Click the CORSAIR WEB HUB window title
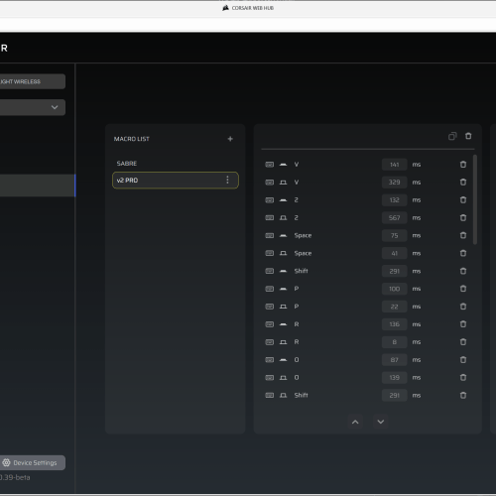This screenshot has height=496, width=496. pos(253,8)
